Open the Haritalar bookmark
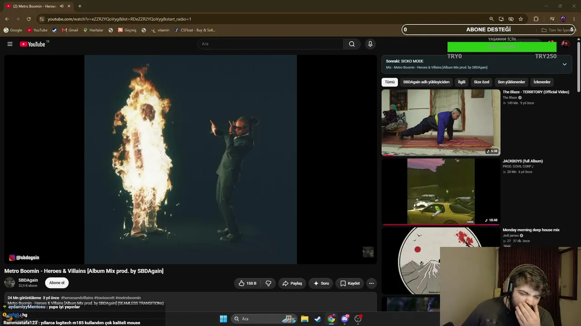This screenshot has width=581, height=326. point(93,30)
